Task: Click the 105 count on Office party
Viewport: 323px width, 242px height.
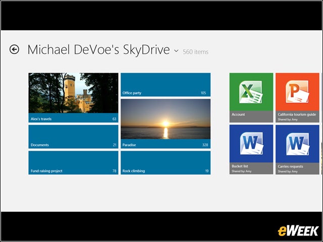Action: (203, 93)
